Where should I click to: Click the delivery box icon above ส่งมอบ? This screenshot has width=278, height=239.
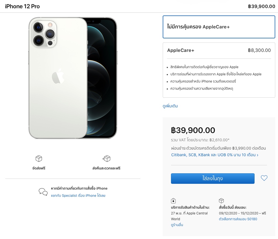pyautogui.click(x=221, y=201)
